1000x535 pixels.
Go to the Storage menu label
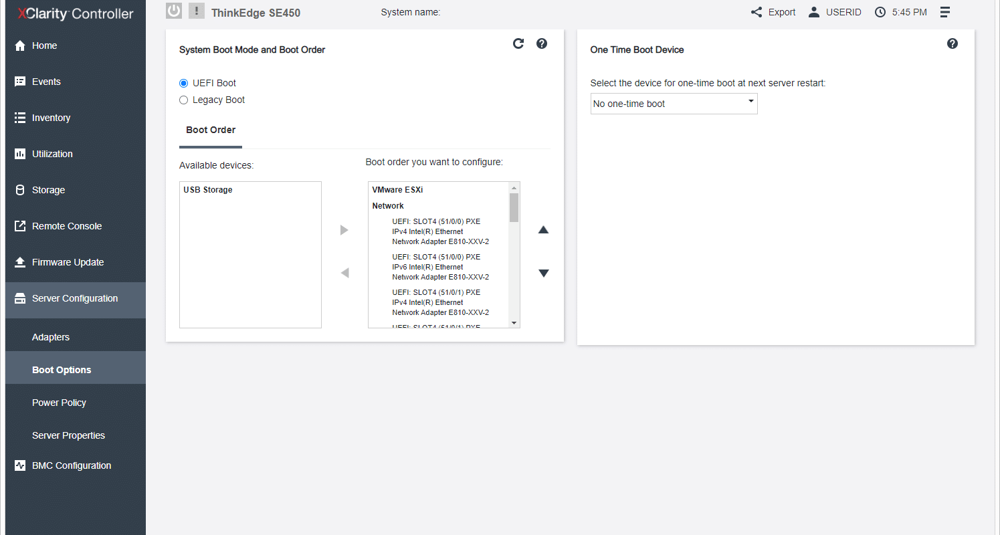[x=48, y=190]
